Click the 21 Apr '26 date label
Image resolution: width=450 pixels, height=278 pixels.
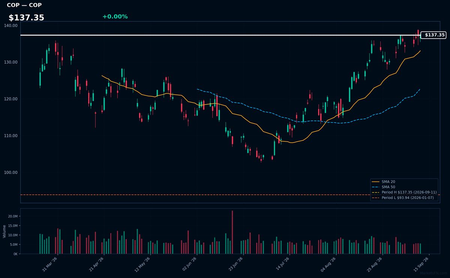point(96,264)
